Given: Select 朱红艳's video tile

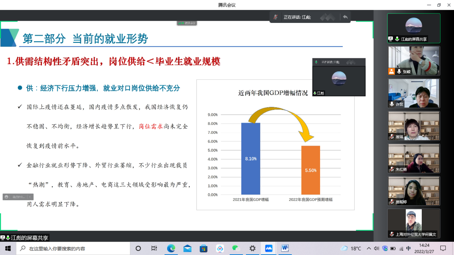Looking at the screenshot, I should [x=414, y=158].
